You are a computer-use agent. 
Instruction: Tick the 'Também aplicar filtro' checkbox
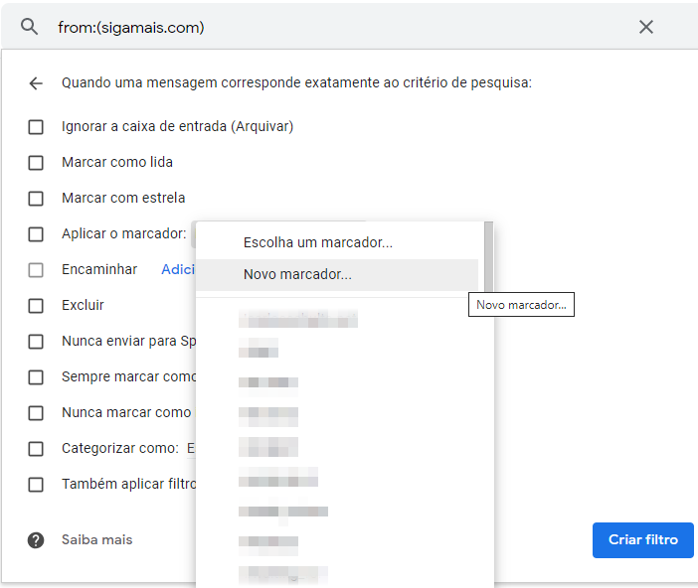[36, 485]
